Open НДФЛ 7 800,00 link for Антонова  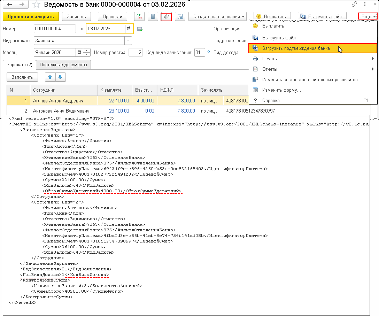point(186,111)
